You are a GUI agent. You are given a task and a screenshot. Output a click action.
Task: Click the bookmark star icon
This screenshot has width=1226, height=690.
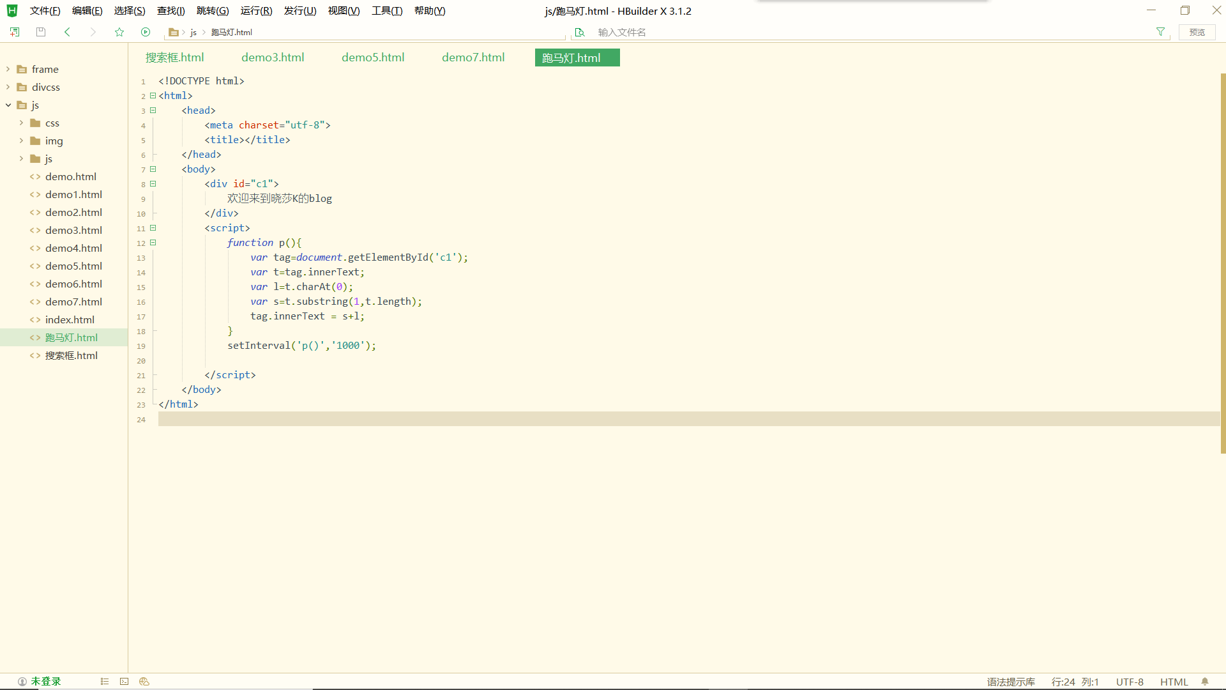tap(119, 32)
